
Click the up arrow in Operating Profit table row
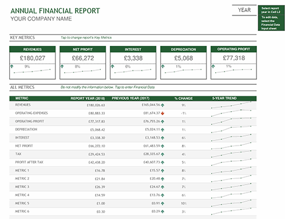click(x=163, y=122)
